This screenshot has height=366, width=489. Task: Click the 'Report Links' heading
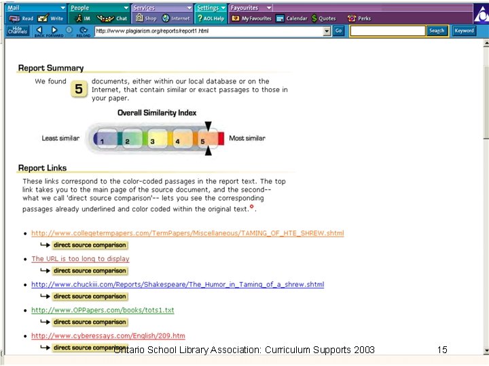point(42,168)
